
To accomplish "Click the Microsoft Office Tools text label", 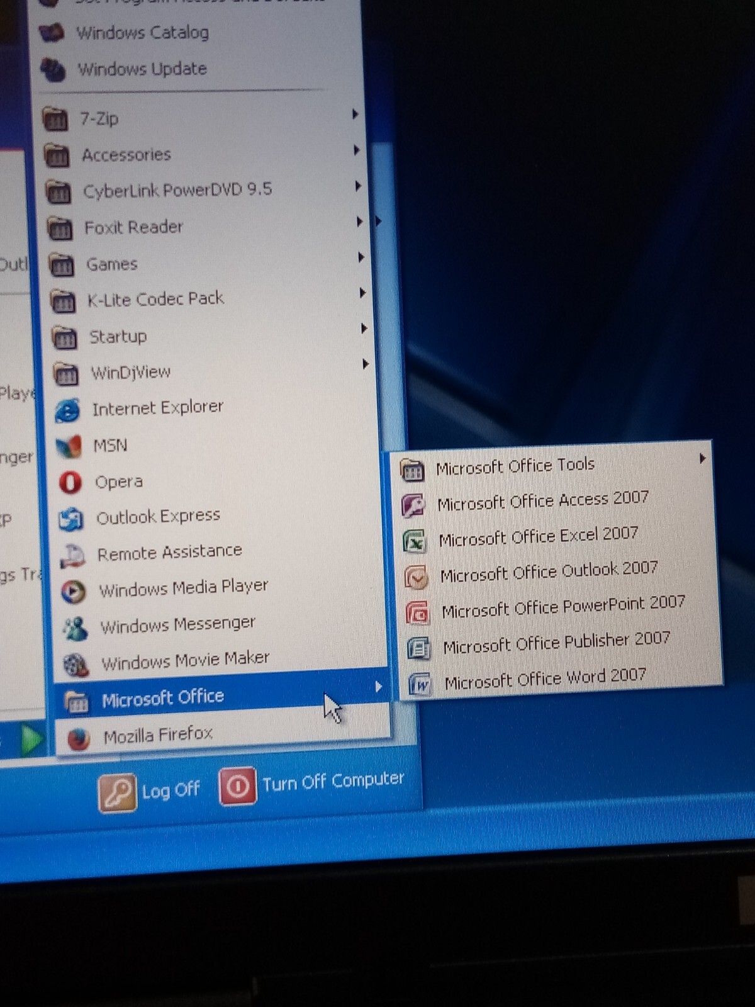I will pos(515,466).
